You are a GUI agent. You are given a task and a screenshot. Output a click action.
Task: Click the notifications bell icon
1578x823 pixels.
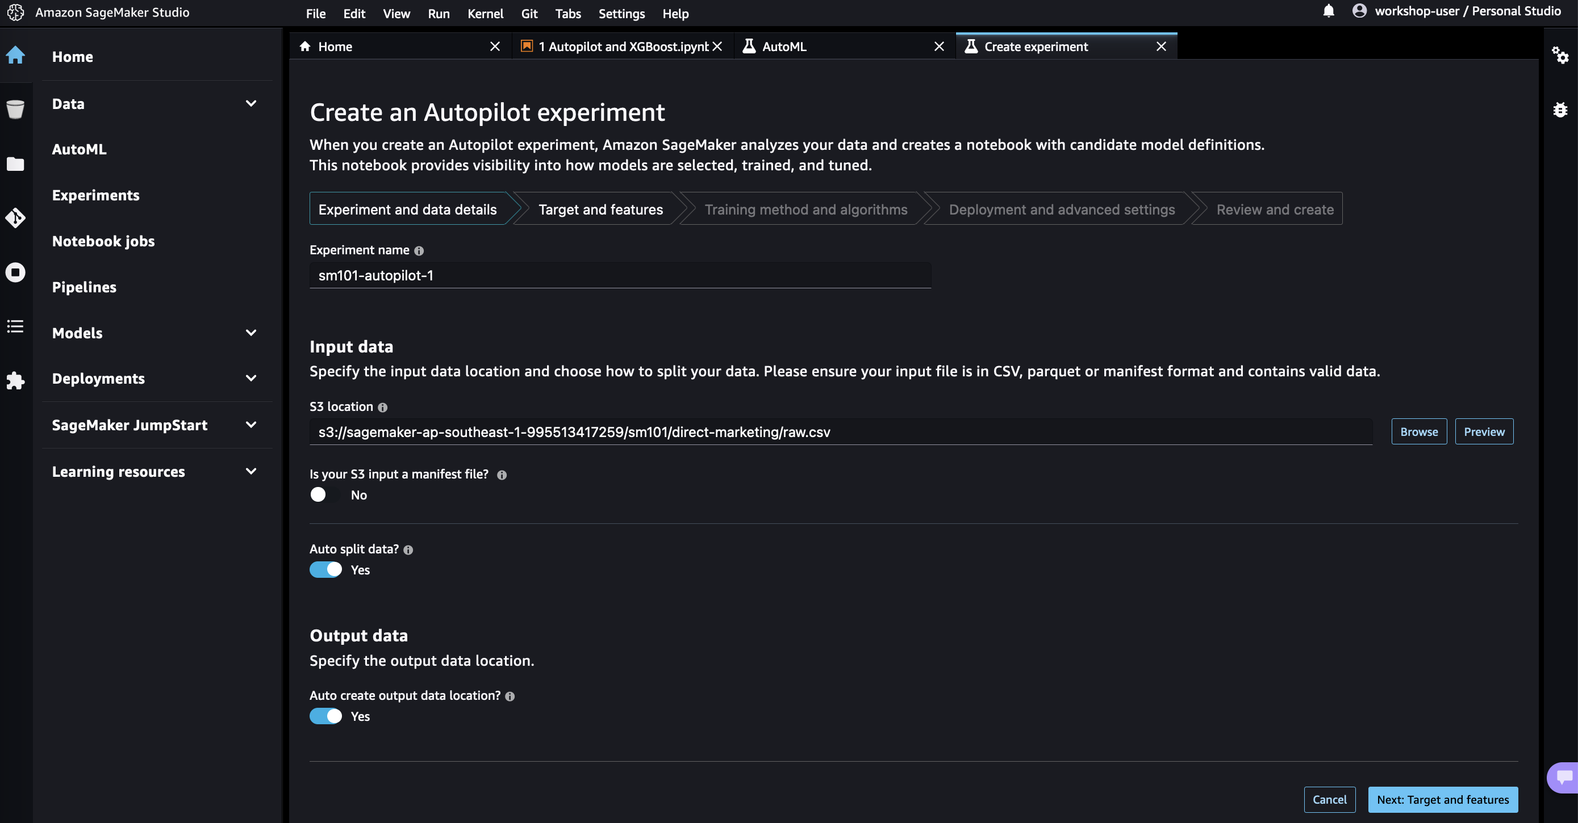pyautogui.click(x=1329, y=11)
